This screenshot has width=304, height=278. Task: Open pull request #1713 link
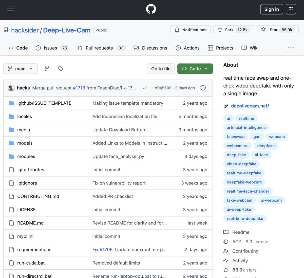(79, 88)
